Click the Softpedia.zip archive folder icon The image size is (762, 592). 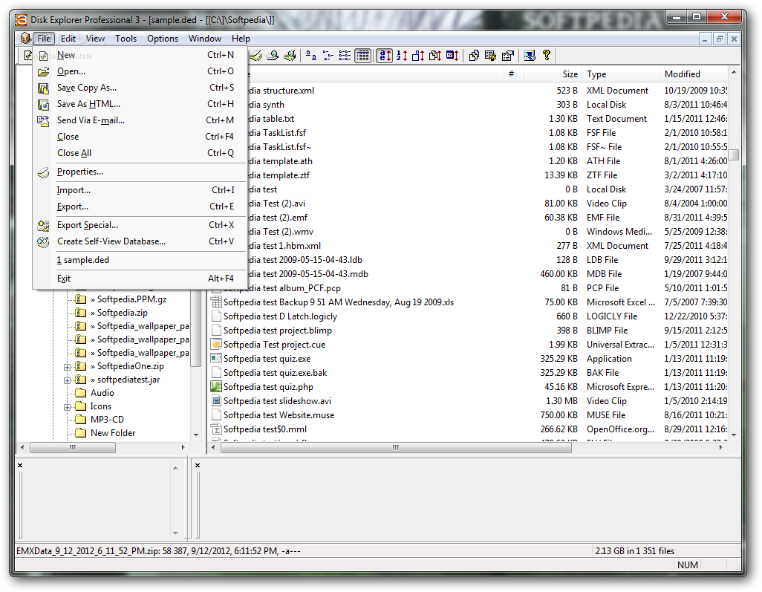[81, 313]
